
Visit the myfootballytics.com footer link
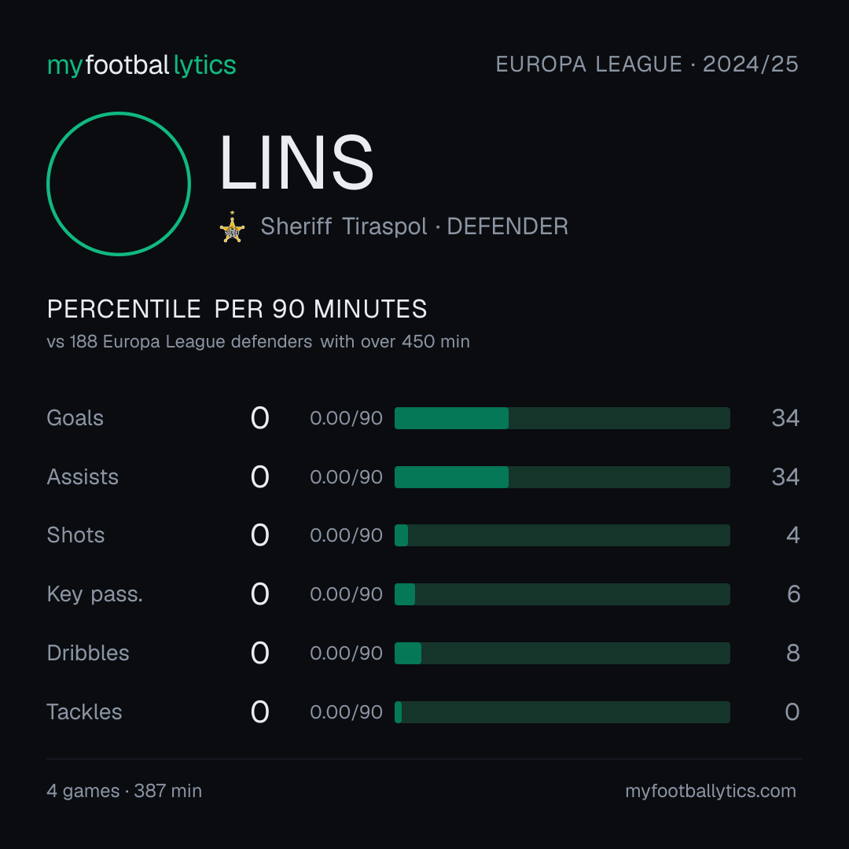click(x=711, y=791)
